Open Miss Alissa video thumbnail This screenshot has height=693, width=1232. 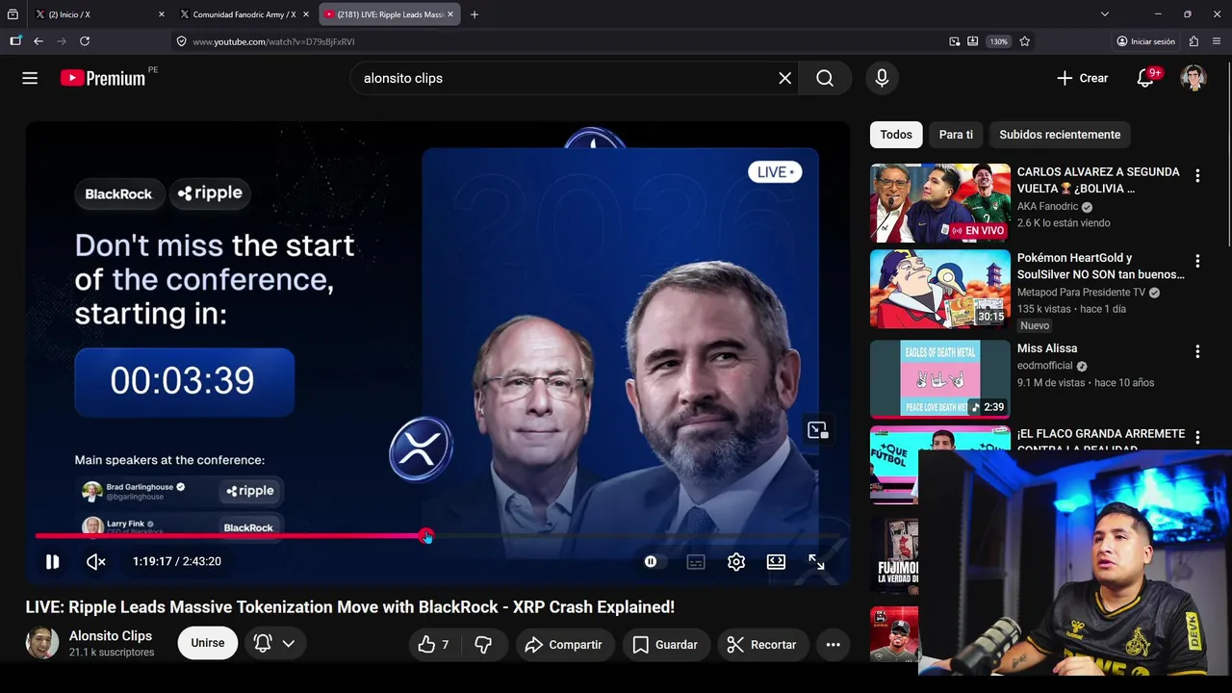940,378
